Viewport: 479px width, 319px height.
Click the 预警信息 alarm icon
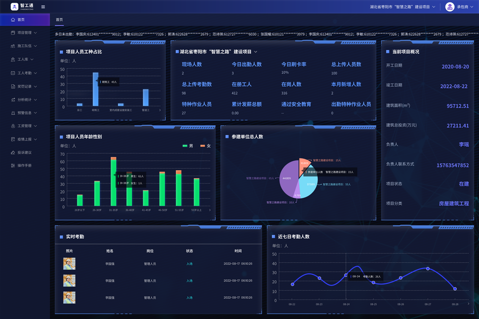coord(13,113)
